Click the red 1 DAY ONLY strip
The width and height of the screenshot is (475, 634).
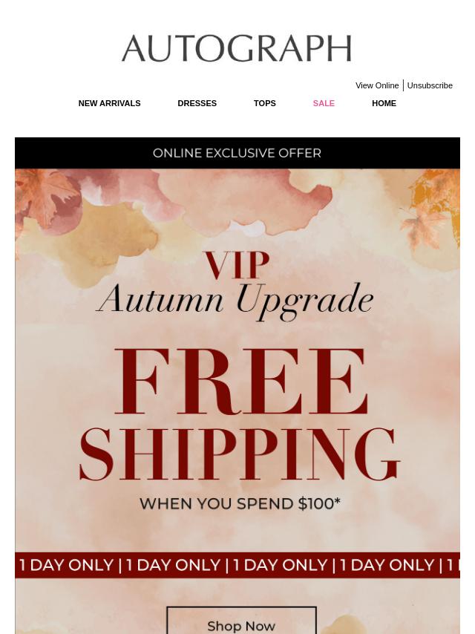coord(237,565)
